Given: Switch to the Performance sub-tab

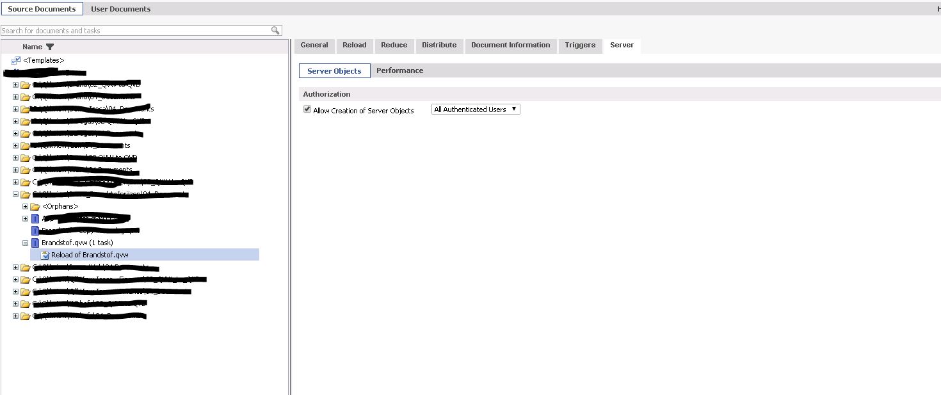Looking at the screenshot, I should [x=399, y=71].
